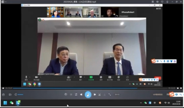Toggle the Zoom stop video camera button
The height and width of the screenshot is (108, 184).
[x=37, y=78]
